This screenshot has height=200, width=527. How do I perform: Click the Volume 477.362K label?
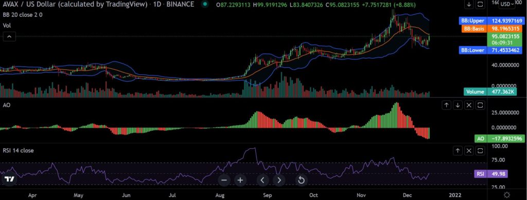490,91
